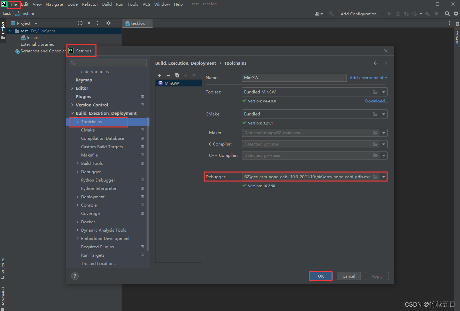Select the MinGW toolchain entry

tap(179, 83)
